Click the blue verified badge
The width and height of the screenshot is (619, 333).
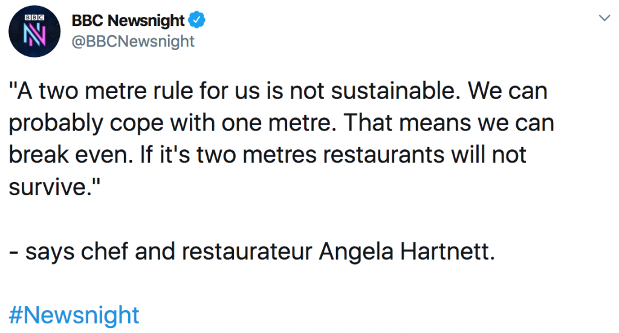196,20
